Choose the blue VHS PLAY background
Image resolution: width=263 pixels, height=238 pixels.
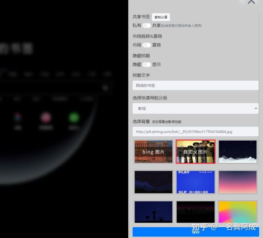195,182
